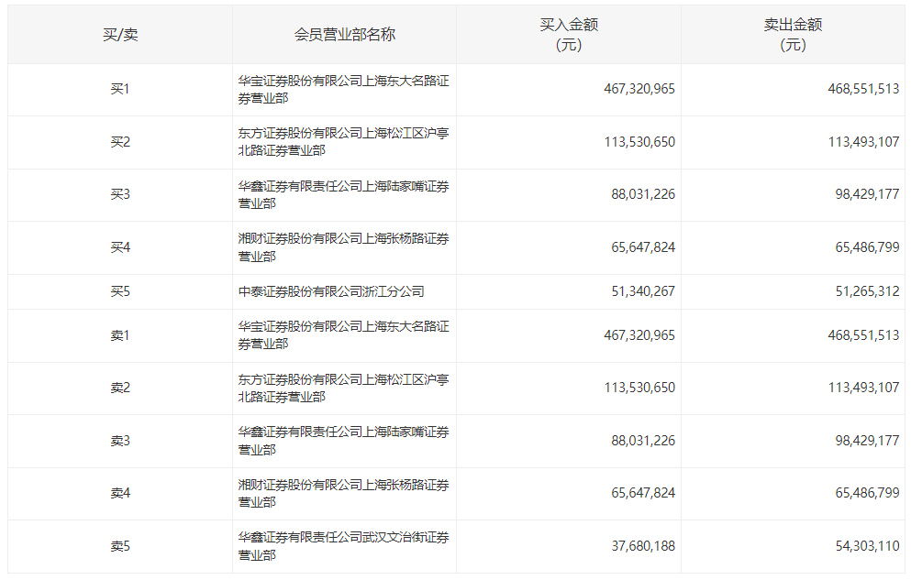Click the 买入金额(元) column header

point(569,35)
